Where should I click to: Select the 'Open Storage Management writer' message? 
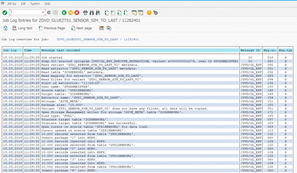pyautogui.click(x=112, y=112)
